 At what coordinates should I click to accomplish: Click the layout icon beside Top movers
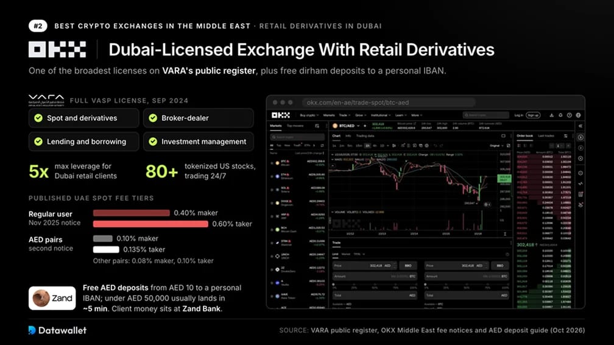(x=317, y=126)
